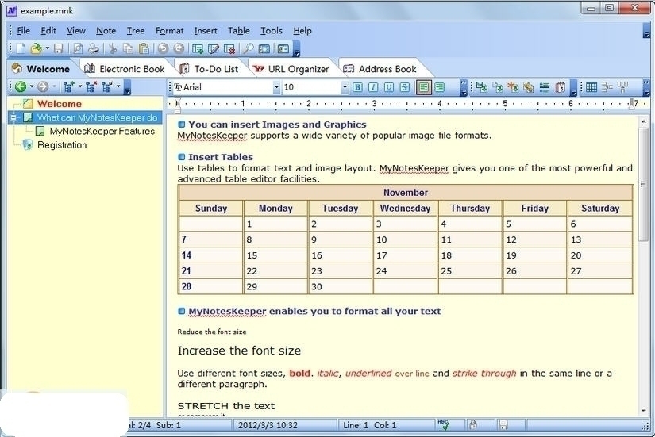The image size is (655, 437).
Task: Collapse the 'What can MyNotesKeeper do' node
Action: pyautogui.click(x=13, y=117)
